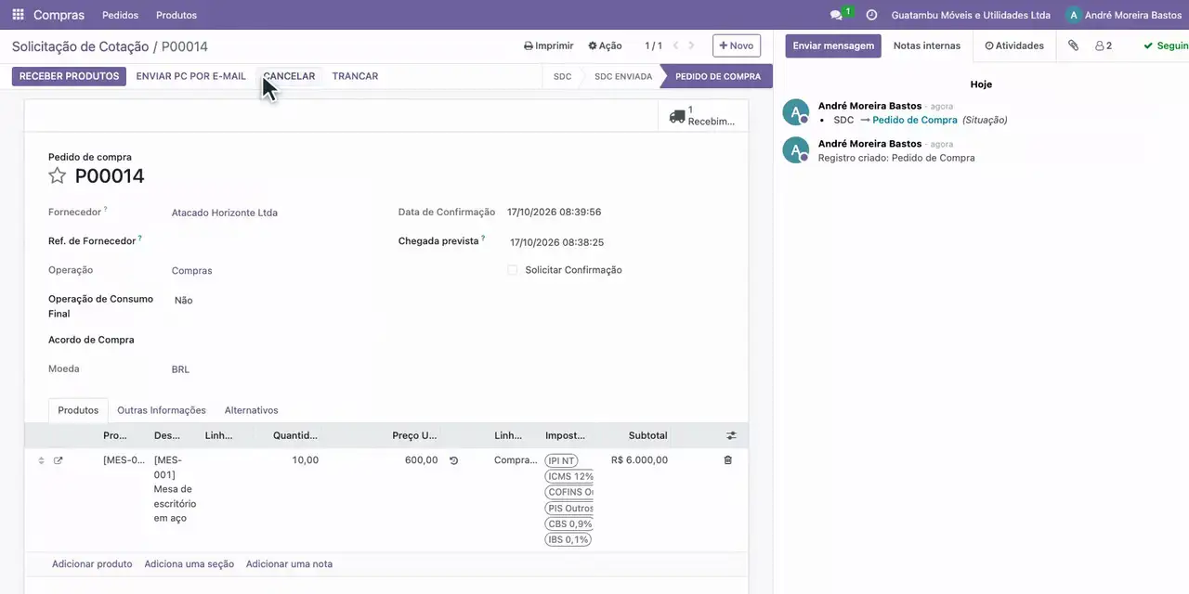Screen dimensions: 1189x594
Task: Open the MES-001 product external link icon
Action: point(59,460)
